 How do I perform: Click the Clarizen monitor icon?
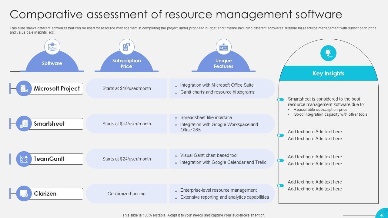point(24,193)
